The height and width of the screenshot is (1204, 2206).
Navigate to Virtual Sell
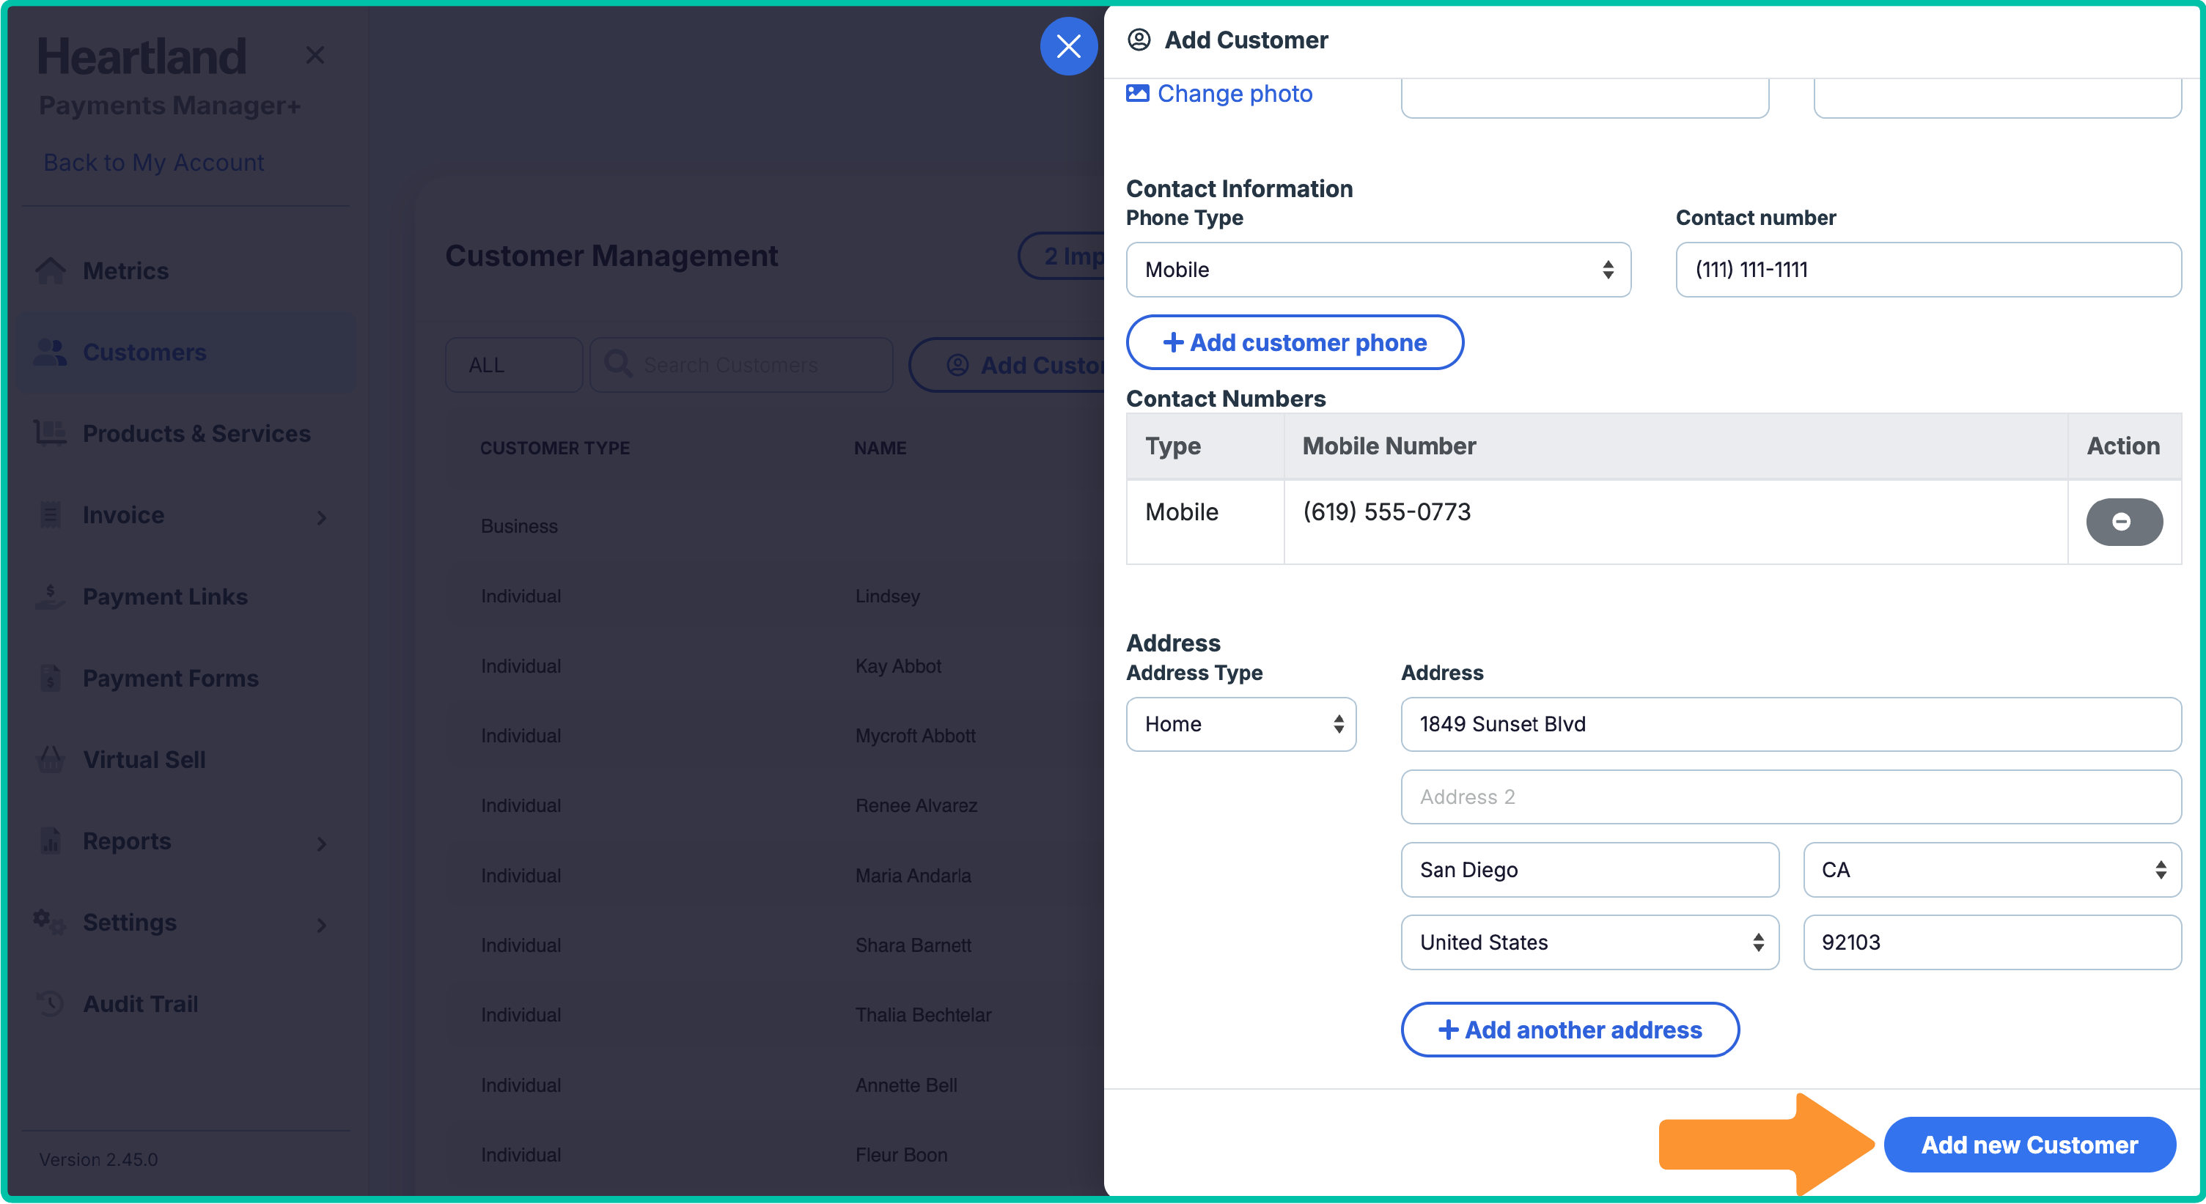pos(185,759)
